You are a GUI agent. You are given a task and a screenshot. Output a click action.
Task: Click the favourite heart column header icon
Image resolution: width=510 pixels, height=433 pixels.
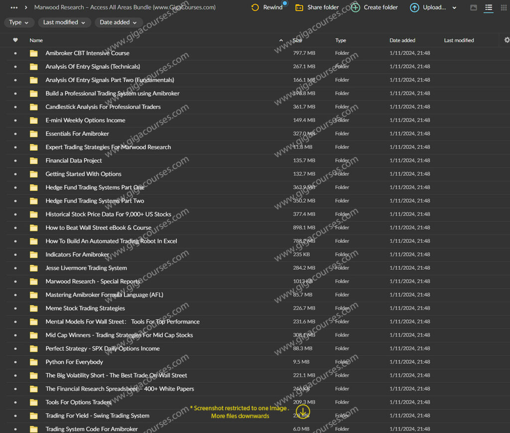15,40
